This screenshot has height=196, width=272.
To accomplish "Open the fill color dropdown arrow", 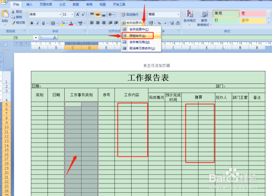I will [66, 23].
